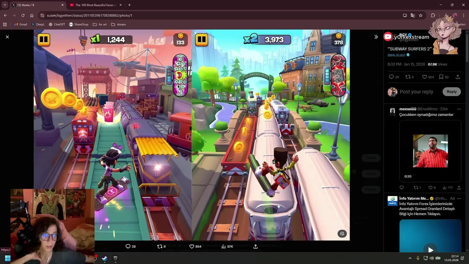Click the image tool icon in photo corner
Viewport: 469px width, 264px height.
point(342,234)
